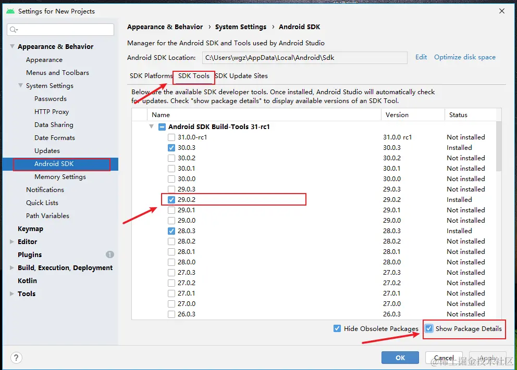The width and height of the screenshot is (517, 370).
Task: Click the 28.0.0 version cell
Action: click(x=392, y=262)
